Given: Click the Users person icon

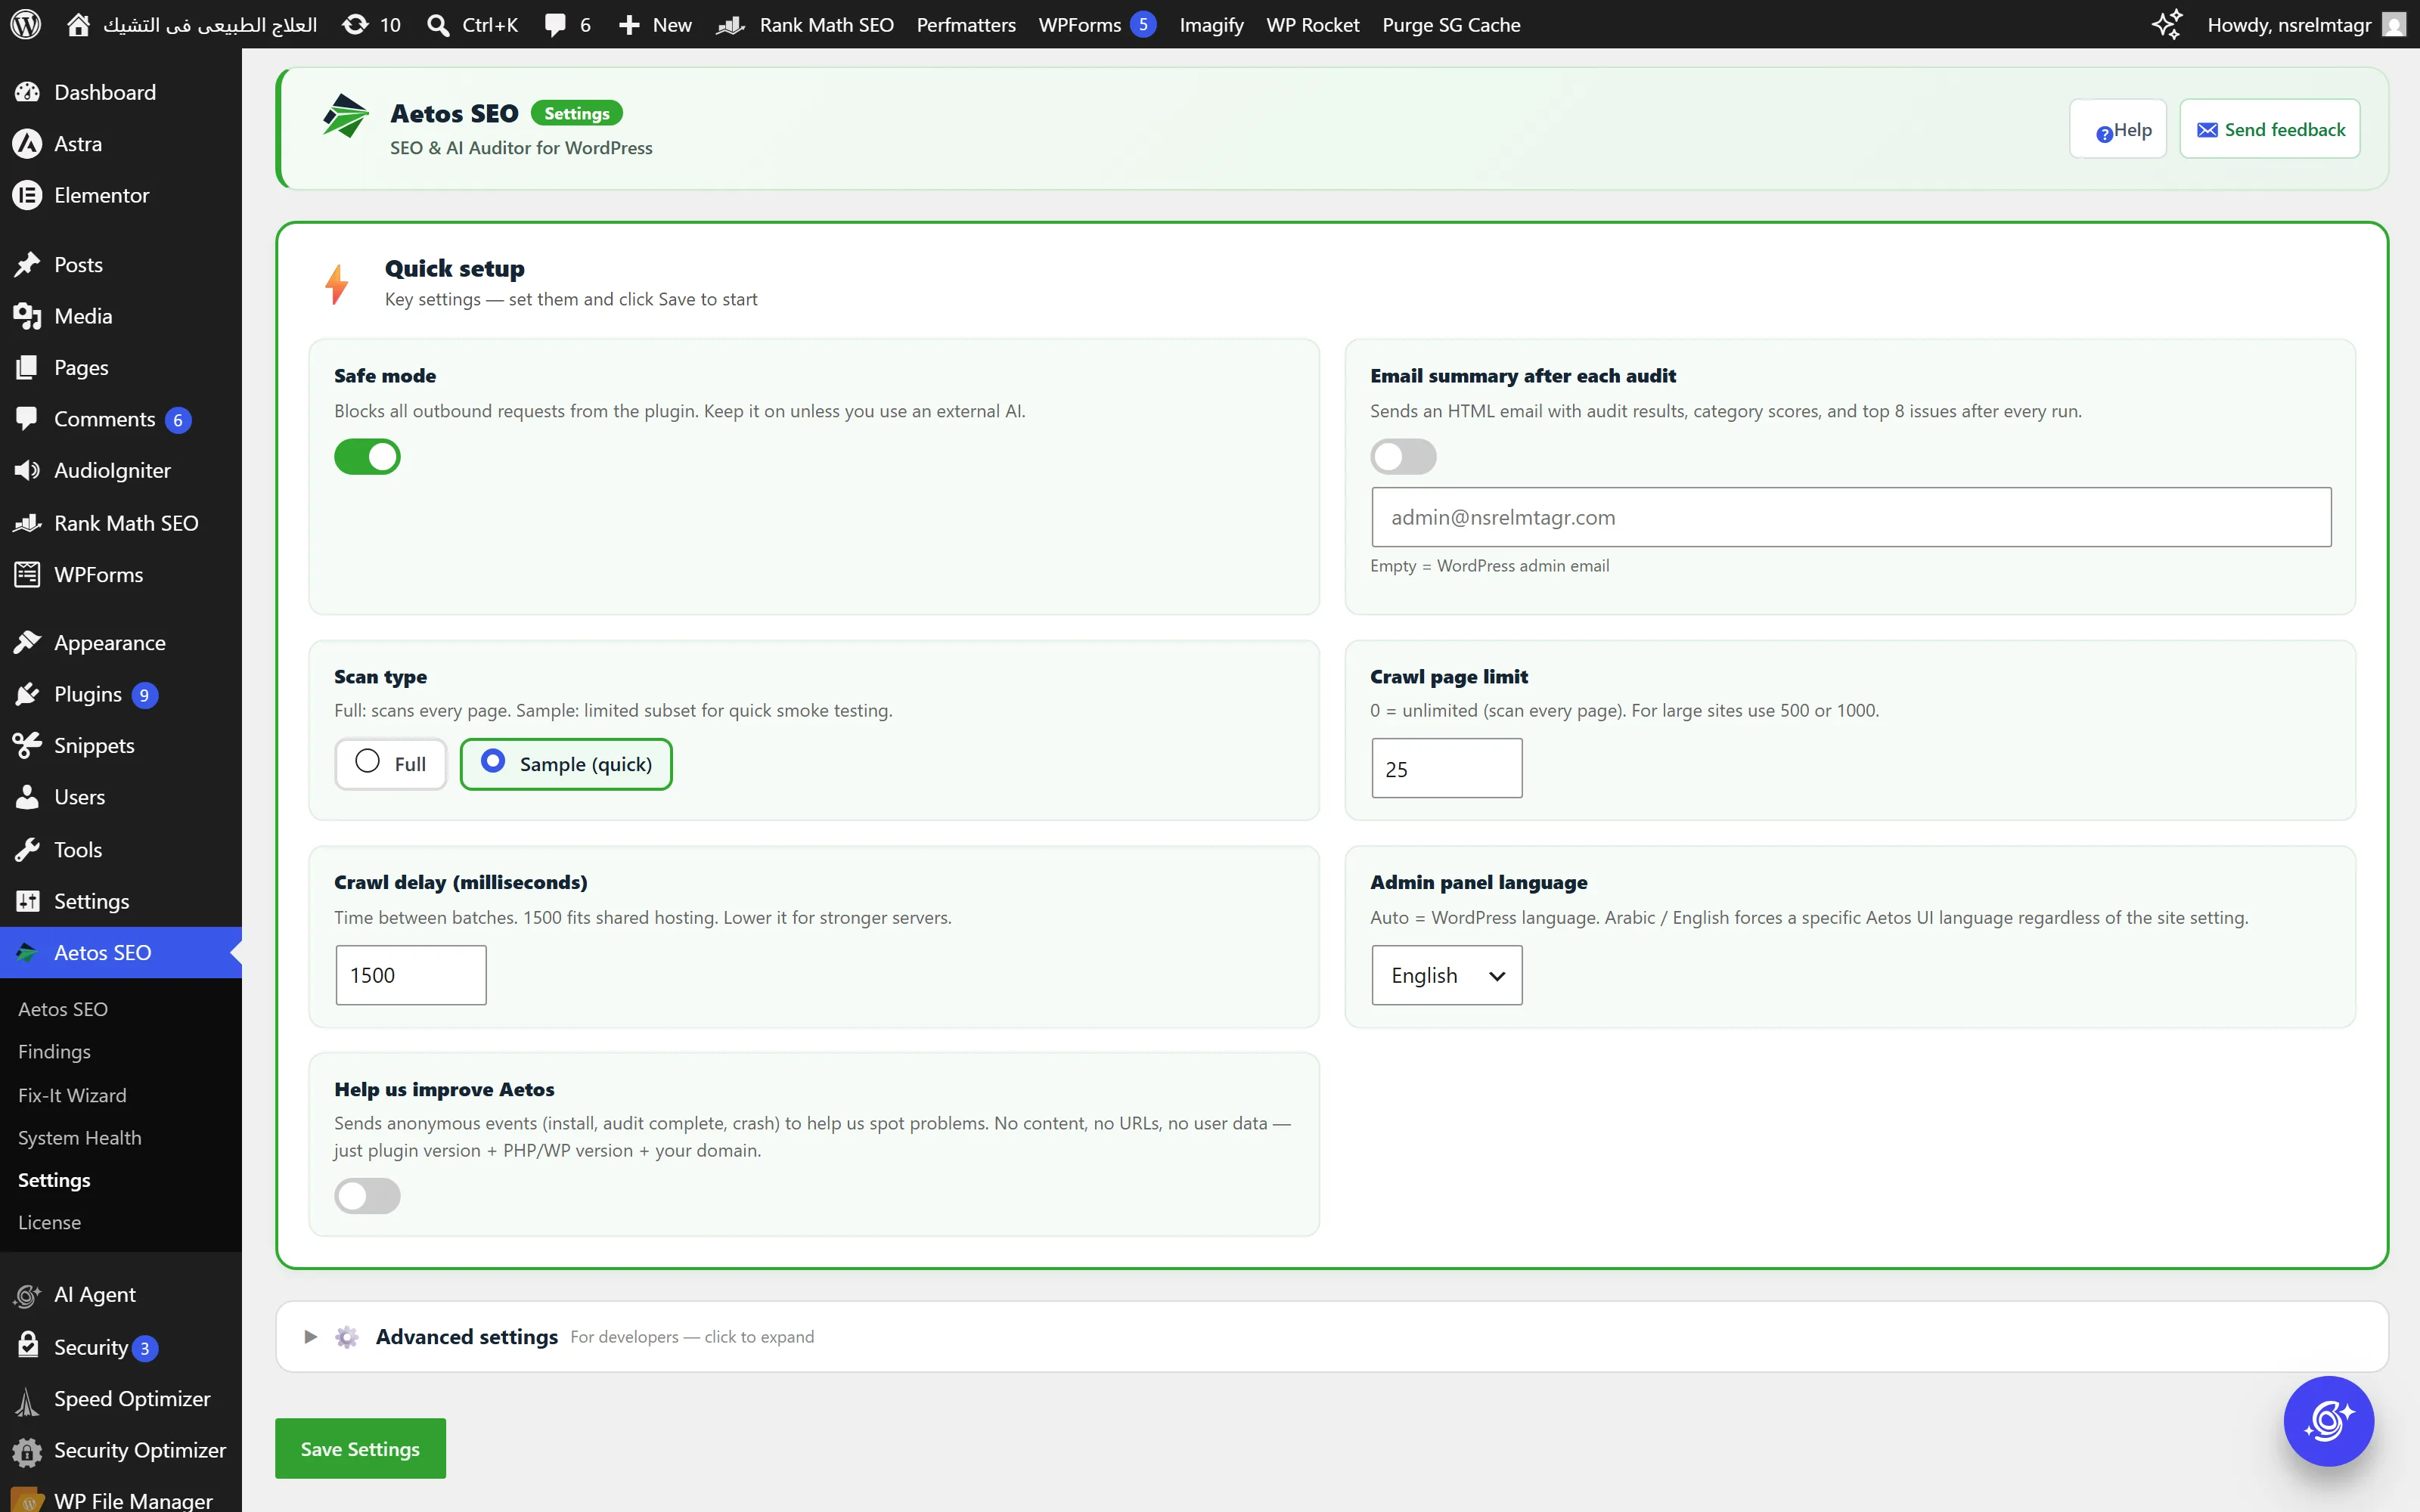Looking at the screenshot, I should [x=27, y=797].
